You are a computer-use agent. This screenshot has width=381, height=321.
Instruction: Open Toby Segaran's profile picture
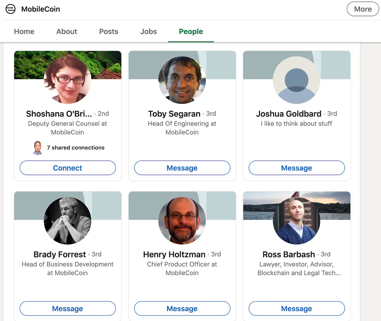(x=182, y=80)
